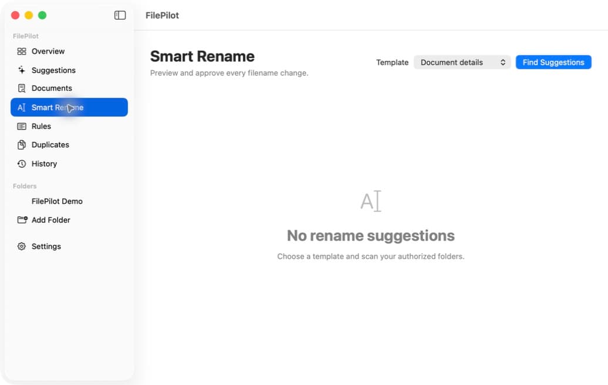Show the History section
Viewport: 608px width, 385px height.
pyautogui.click(x=69, y=164)
